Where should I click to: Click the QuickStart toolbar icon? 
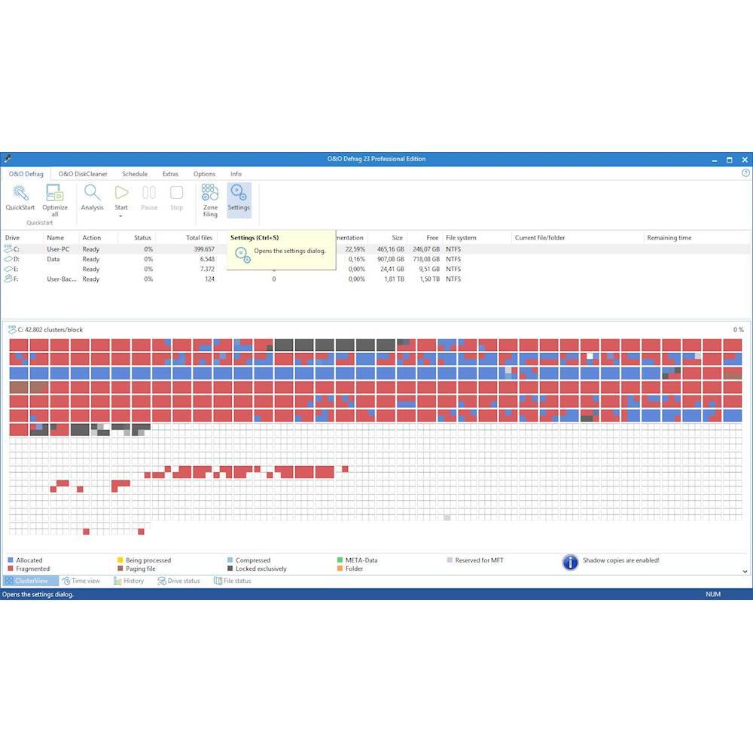point(20,194)
